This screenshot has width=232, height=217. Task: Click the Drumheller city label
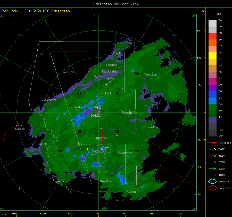(151, 127)
